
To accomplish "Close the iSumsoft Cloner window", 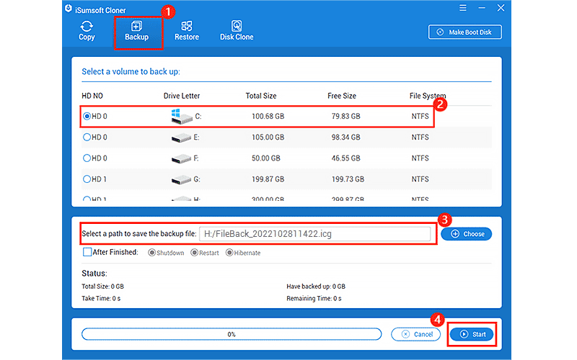I will pos(501,8).
